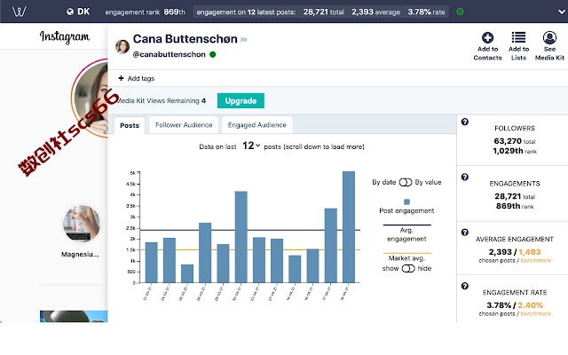Click 2,393 average in top bar
568x355 pixels.
(x=375, y=12)
